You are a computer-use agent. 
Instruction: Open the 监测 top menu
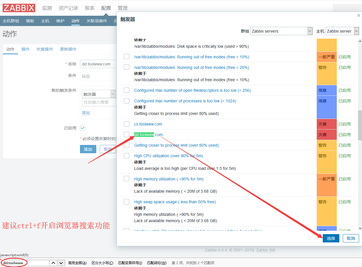(47, 8)
